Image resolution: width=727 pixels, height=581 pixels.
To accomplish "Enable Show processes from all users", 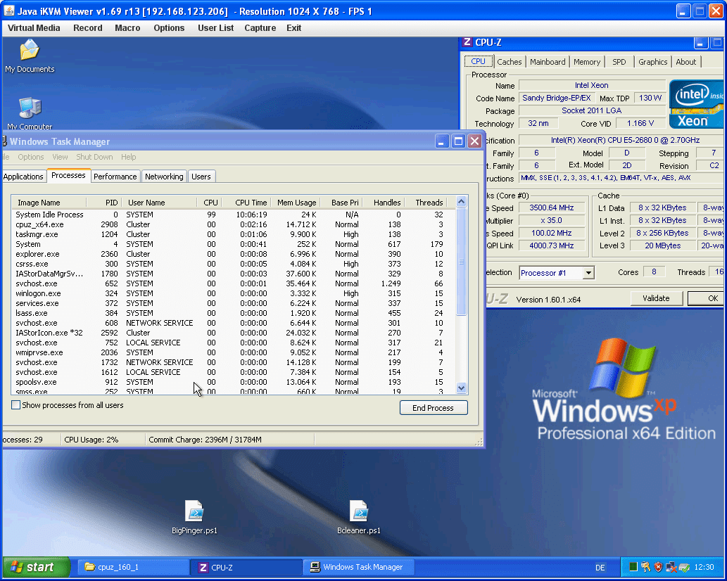I will [x=16, y=405].
